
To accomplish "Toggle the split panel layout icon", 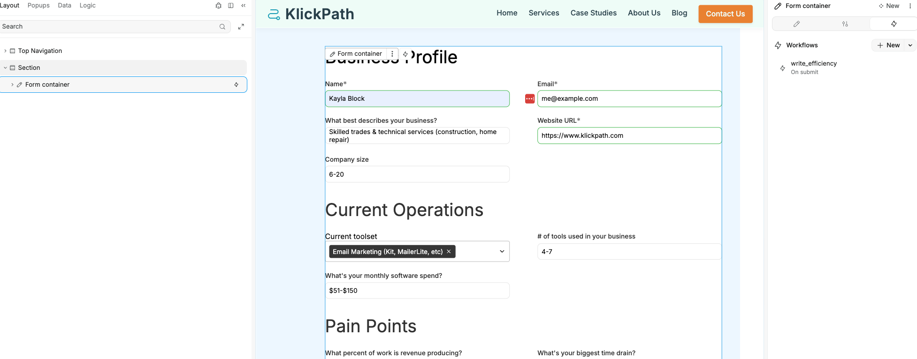I will pyautogui.click(x=231, y=6).
